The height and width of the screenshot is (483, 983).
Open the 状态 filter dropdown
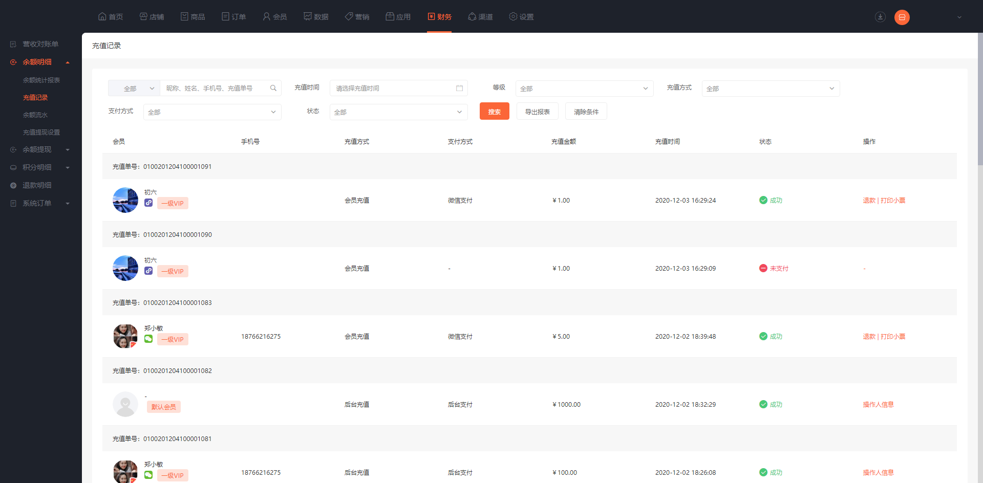(x=399, y=112)
